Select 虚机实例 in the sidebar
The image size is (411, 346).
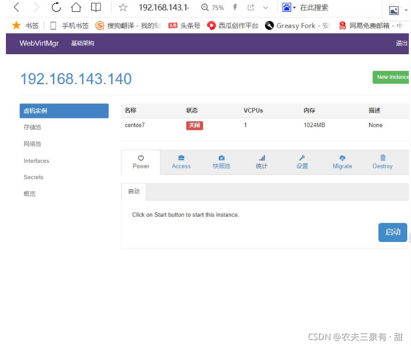pyautogui.click(x=64, y=111)
